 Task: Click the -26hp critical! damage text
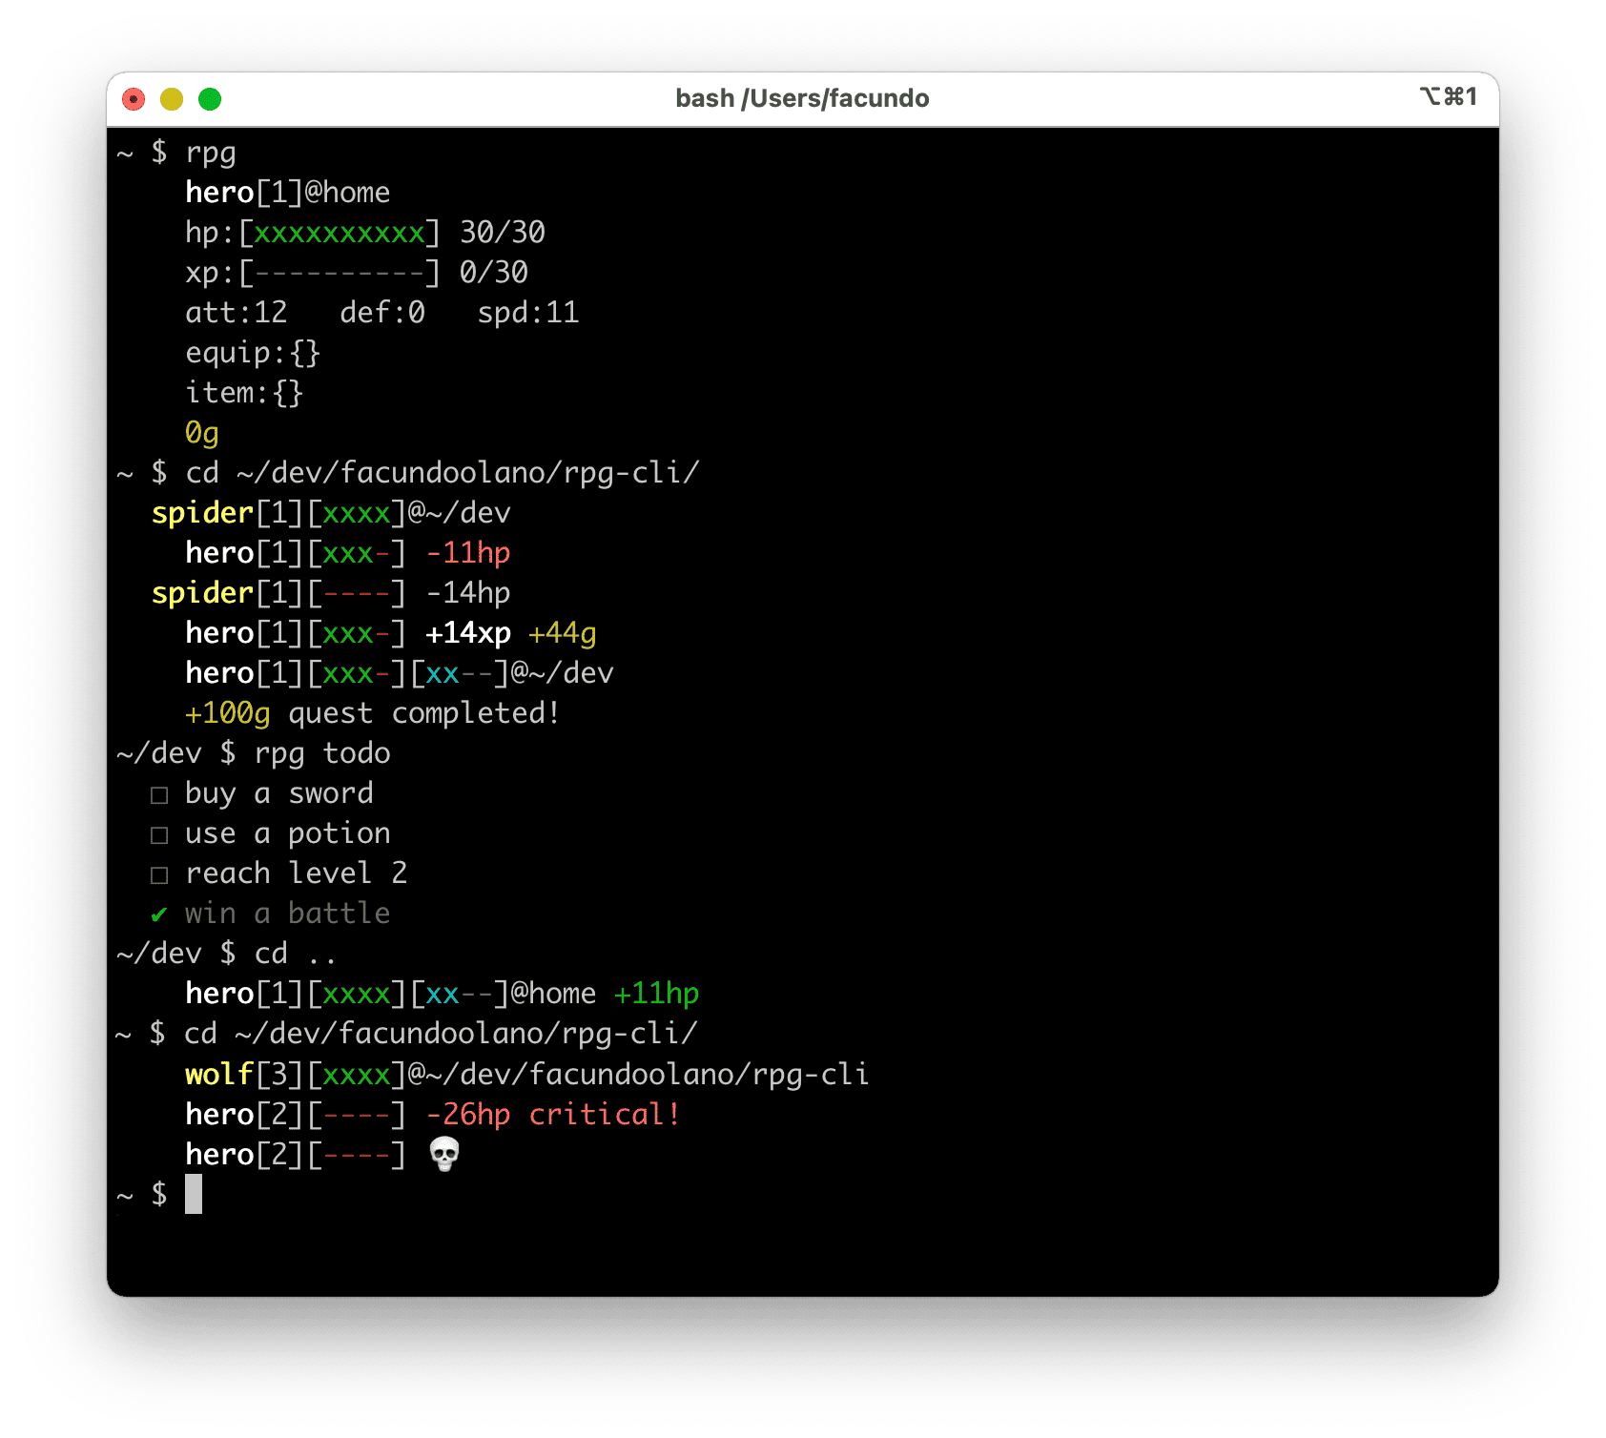point(553,1113)
